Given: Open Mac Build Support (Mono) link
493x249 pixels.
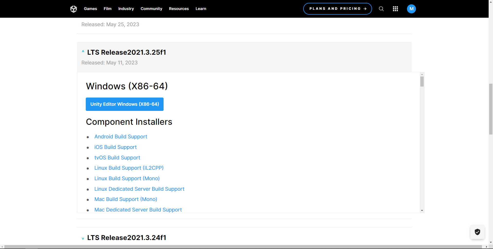Looking at the screenshot, I should tap(126, 199).
